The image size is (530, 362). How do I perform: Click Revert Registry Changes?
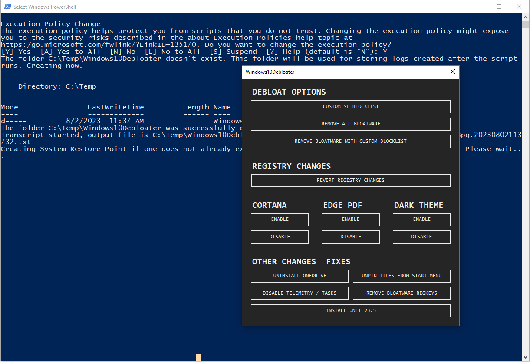pyautogui.click(x=351, y=181)
